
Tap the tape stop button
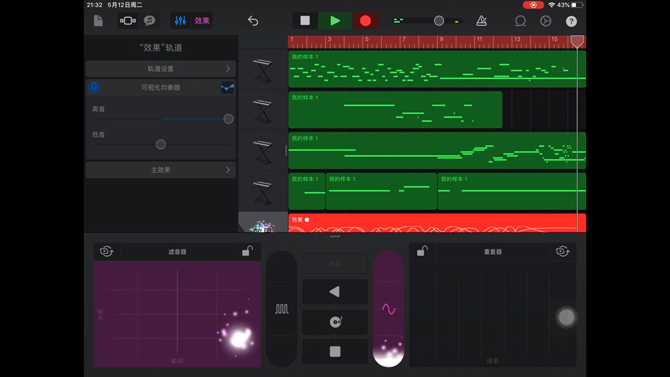pos(335,352)
